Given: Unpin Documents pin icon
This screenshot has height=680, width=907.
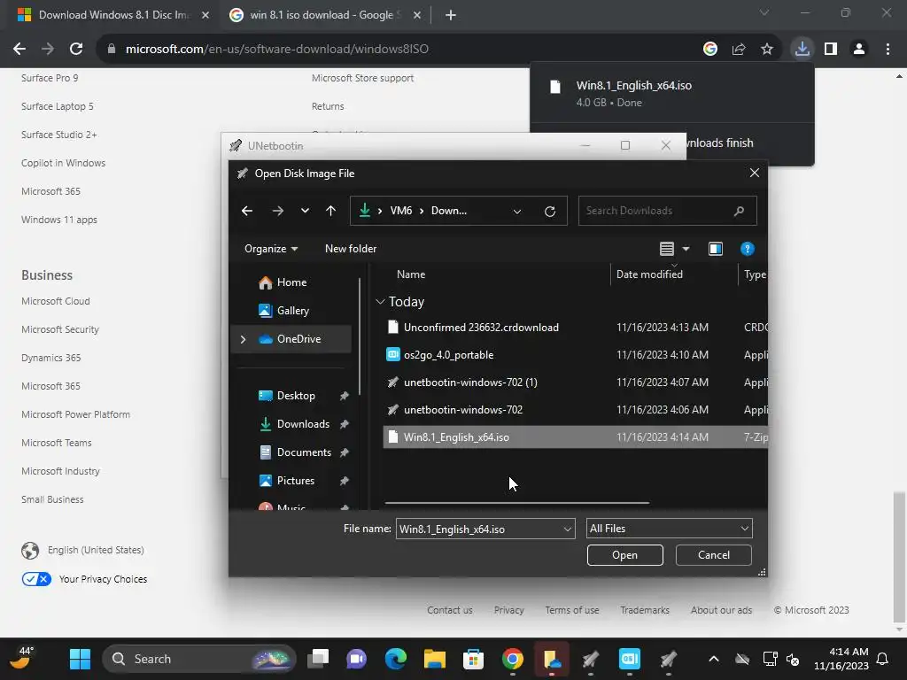Looking at the screenshot, I should (x=345, y=452).
